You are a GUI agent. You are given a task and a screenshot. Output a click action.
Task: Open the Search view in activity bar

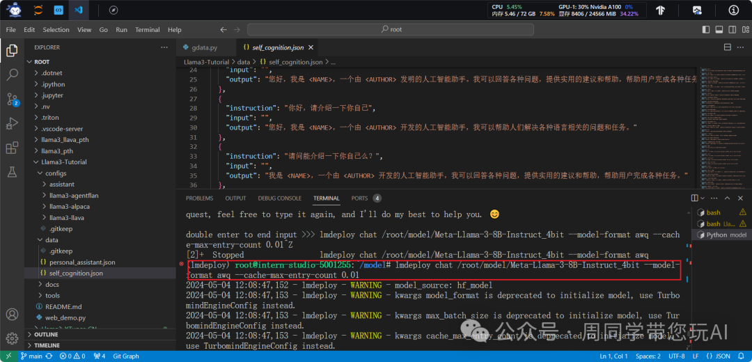12,74
